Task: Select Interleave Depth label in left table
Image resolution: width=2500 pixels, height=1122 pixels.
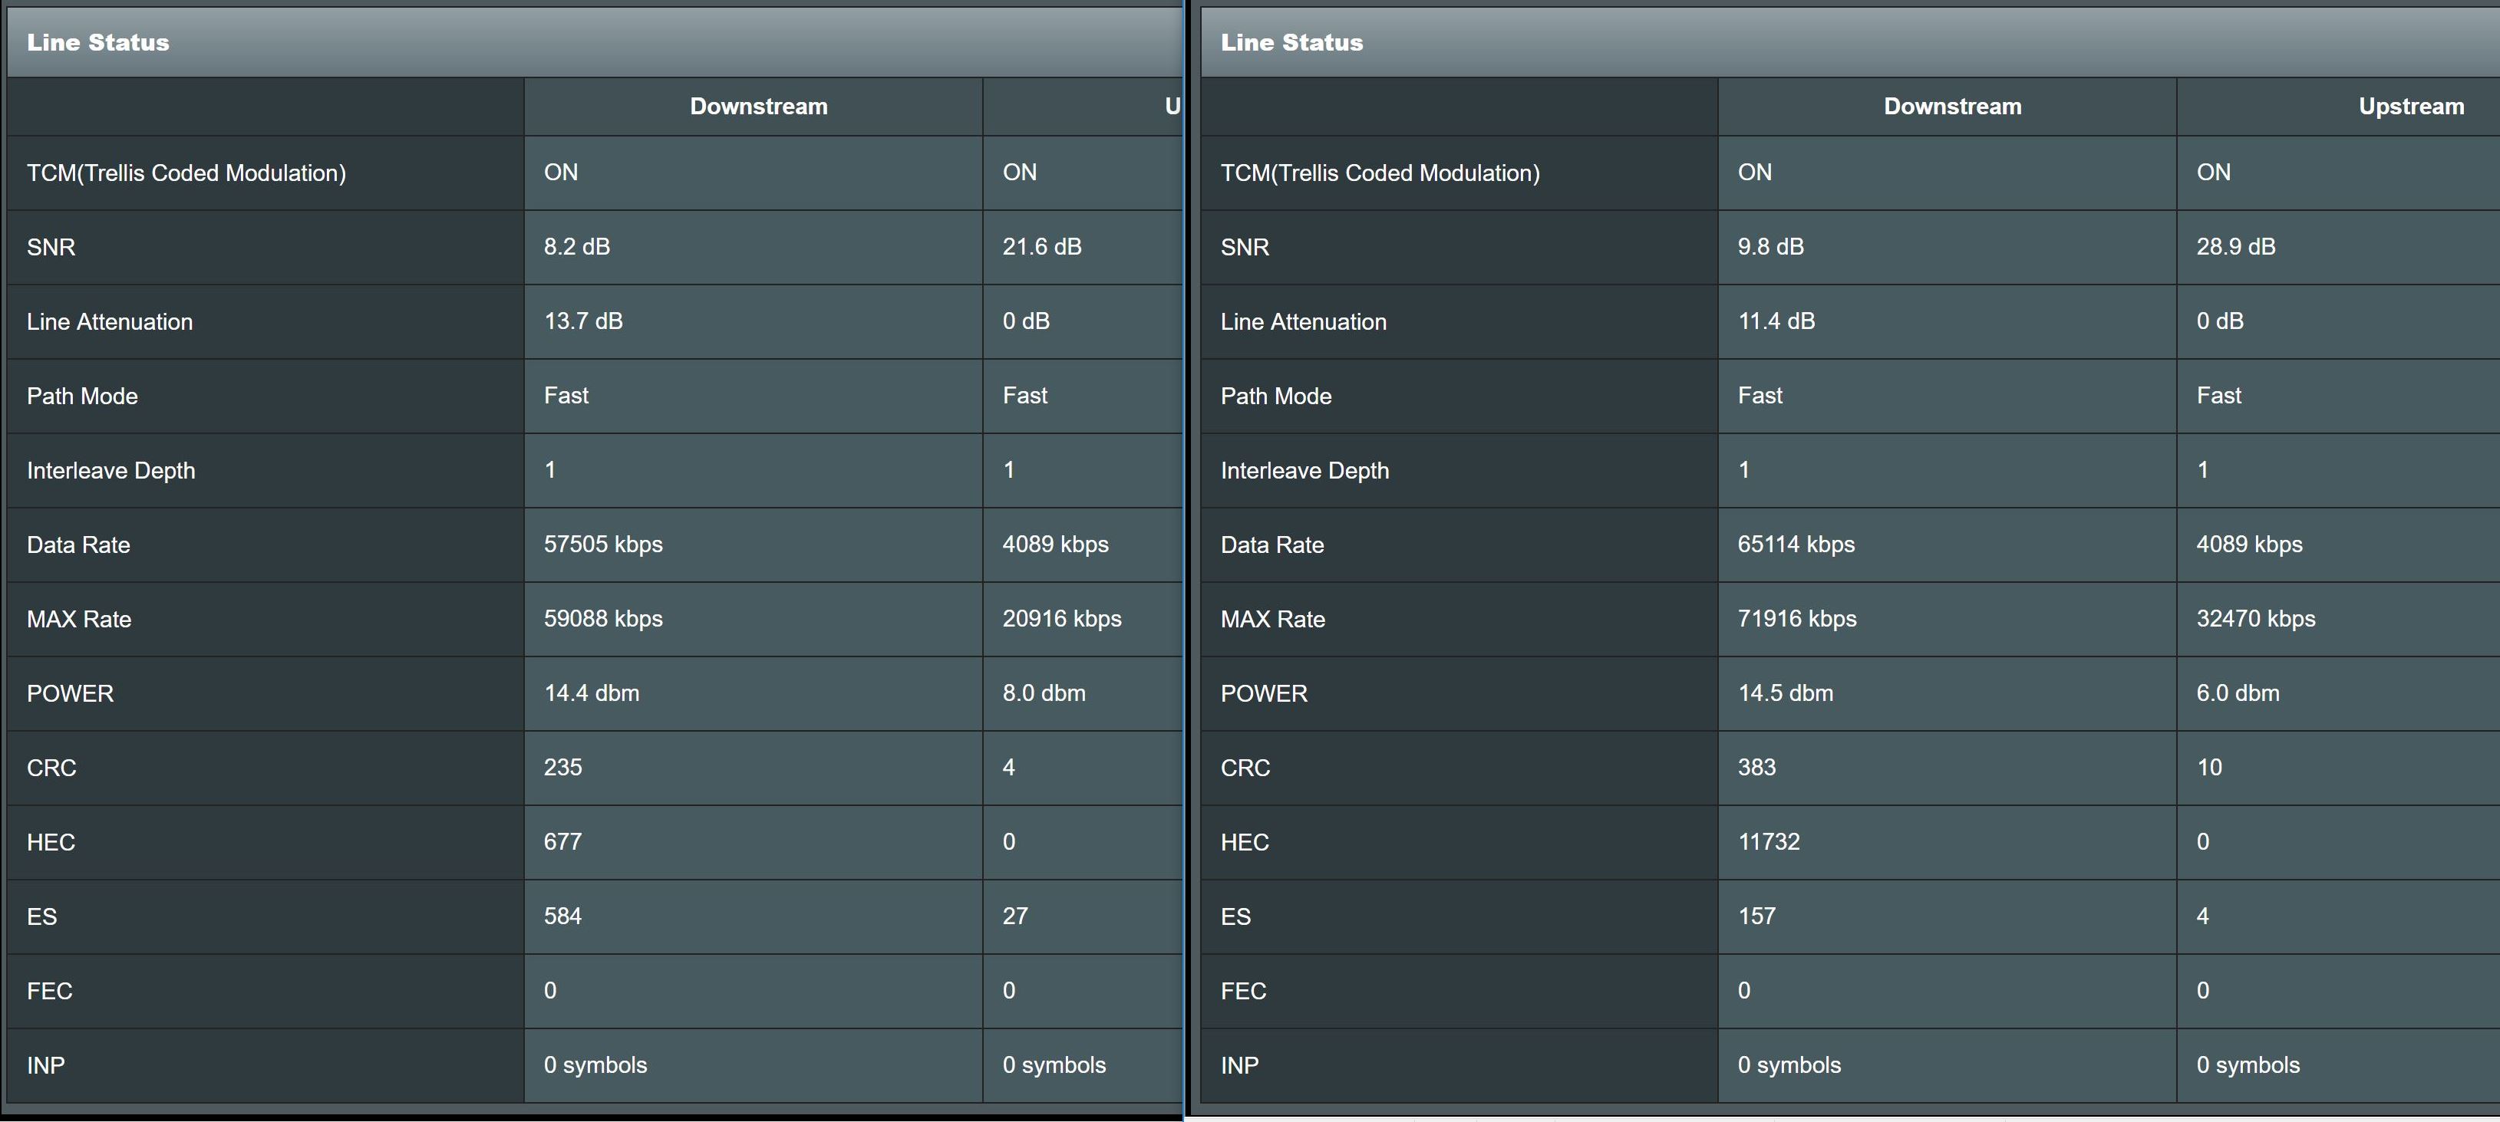Action: (x=110, y=470)
